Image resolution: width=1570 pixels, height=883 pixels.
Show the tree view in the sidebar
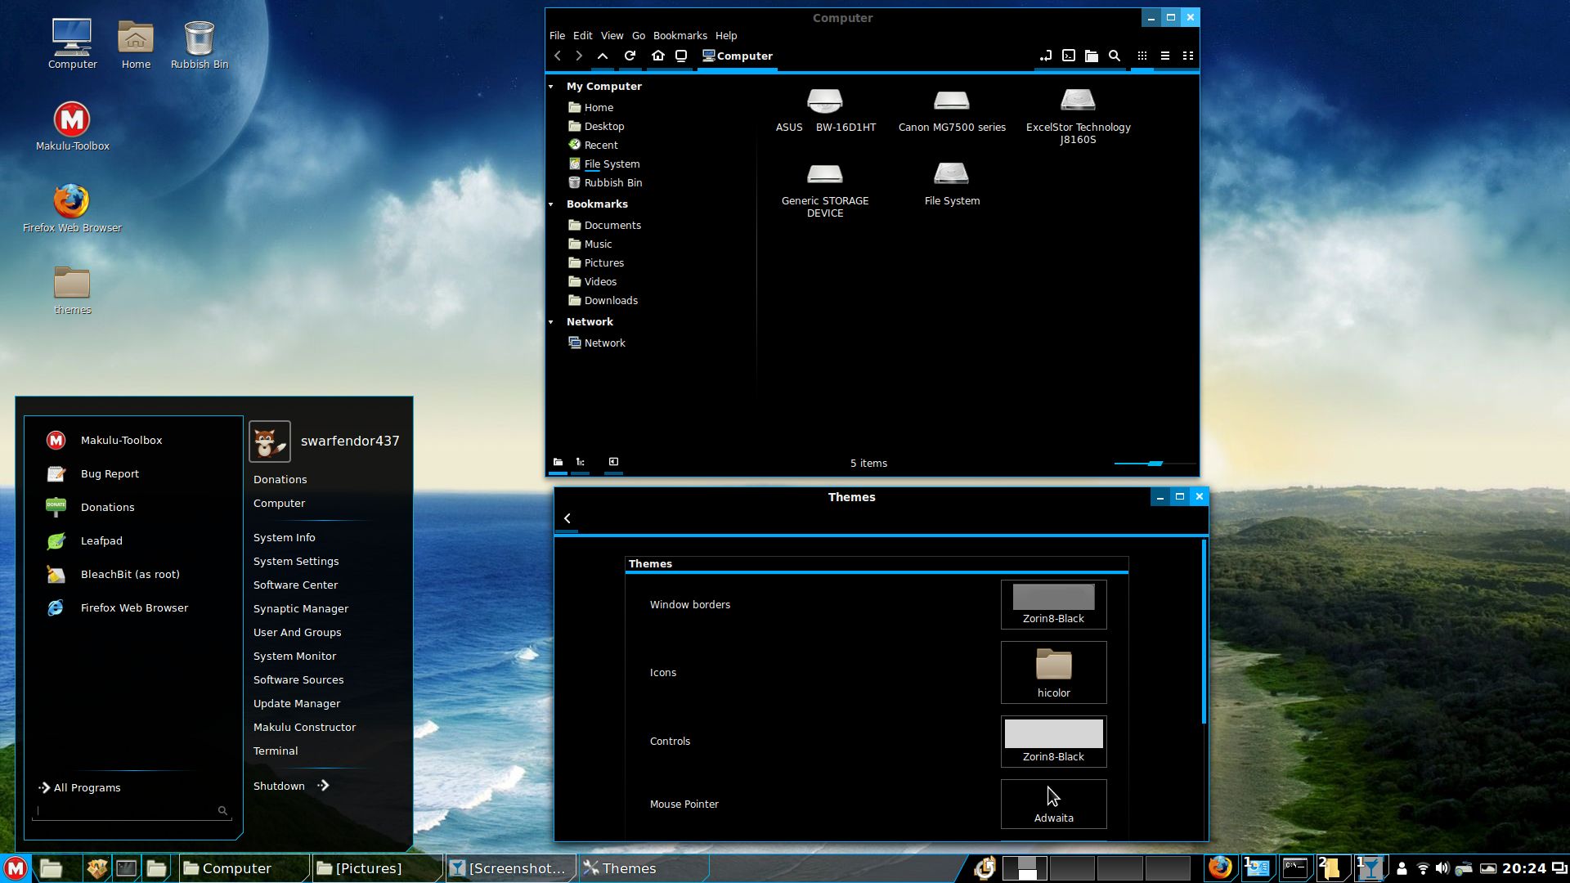coord(581,462)
